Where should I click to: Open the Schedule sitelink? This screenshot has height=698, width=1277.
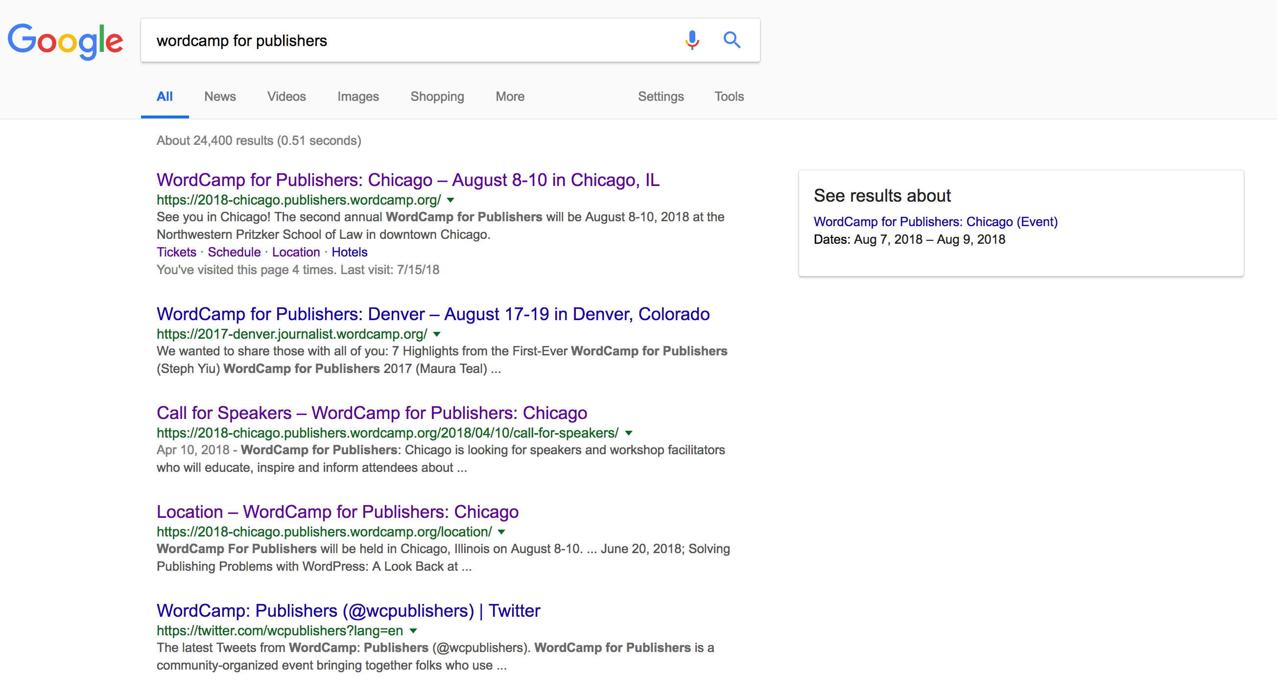coord(234,252)
